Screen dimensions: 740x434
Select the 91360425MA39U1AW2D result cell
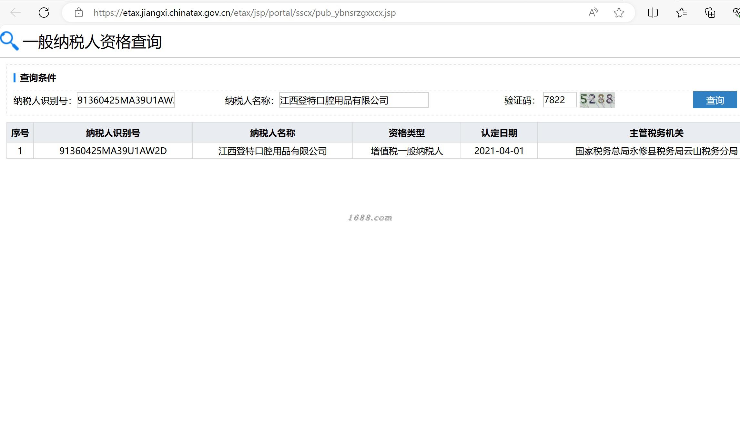(x=113, y=151)
